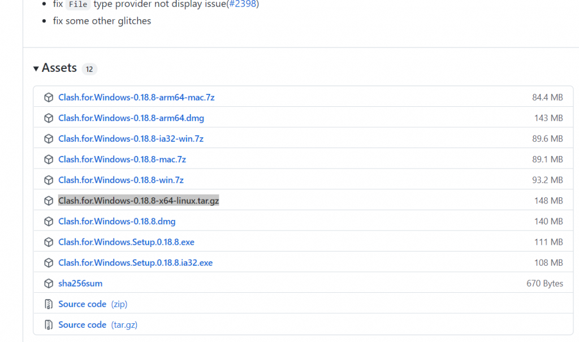The width and height of the screenshot is (579, 342).
Task: Download Source code (tar.gz)
Action: [x=98, y=324]
